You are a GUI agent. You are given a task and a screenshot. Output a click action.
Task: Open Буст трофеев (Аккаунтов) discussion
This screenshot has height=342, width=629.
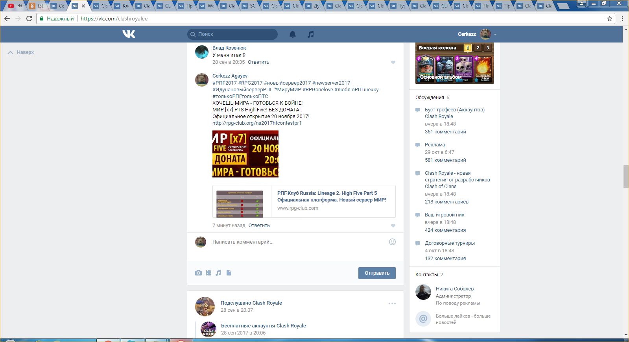455,113
